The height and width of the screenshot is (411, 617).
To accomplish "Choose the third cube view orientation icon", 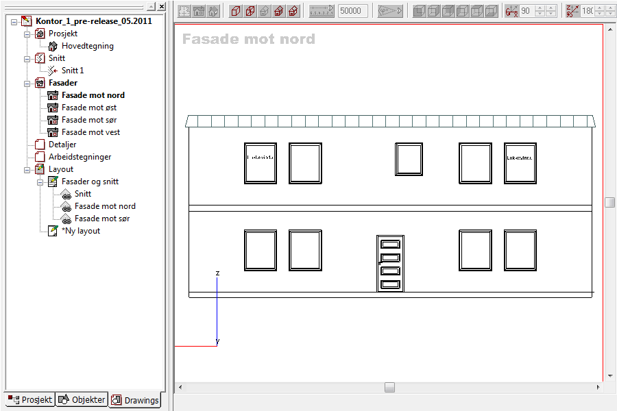I will coord(448,11).
